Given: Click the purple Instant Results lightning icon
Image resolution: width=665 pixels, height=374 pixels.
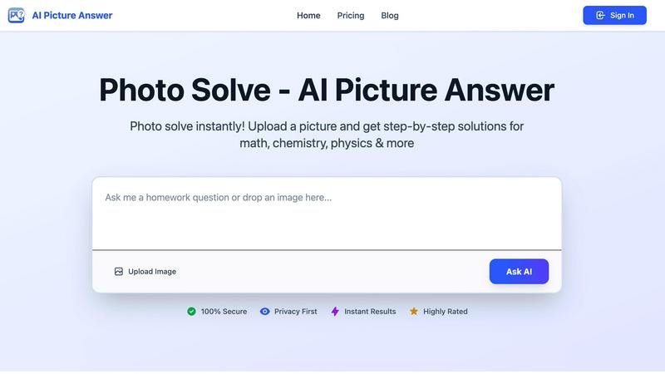Looking at the screenshot, I should click(x=335, y=312).
